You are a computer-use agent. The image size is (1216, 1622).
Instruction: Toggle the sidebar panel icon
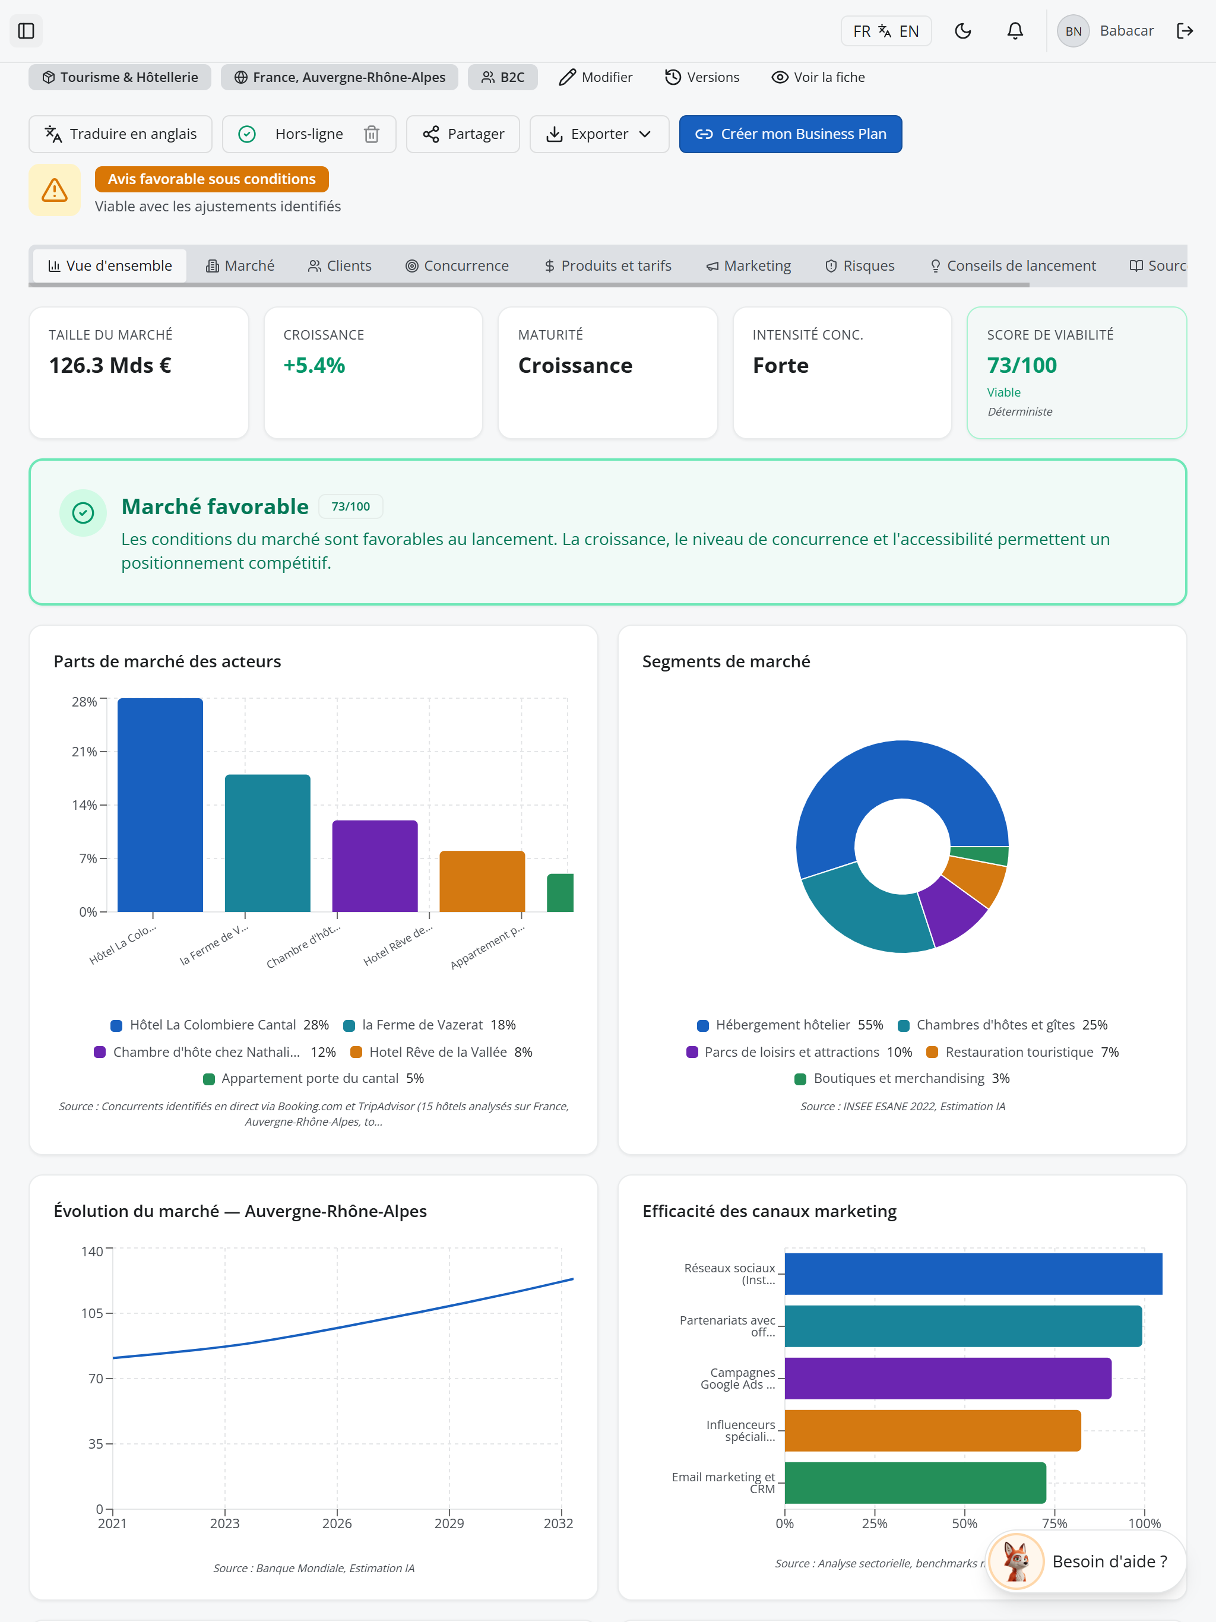click(x=26, y=31)
